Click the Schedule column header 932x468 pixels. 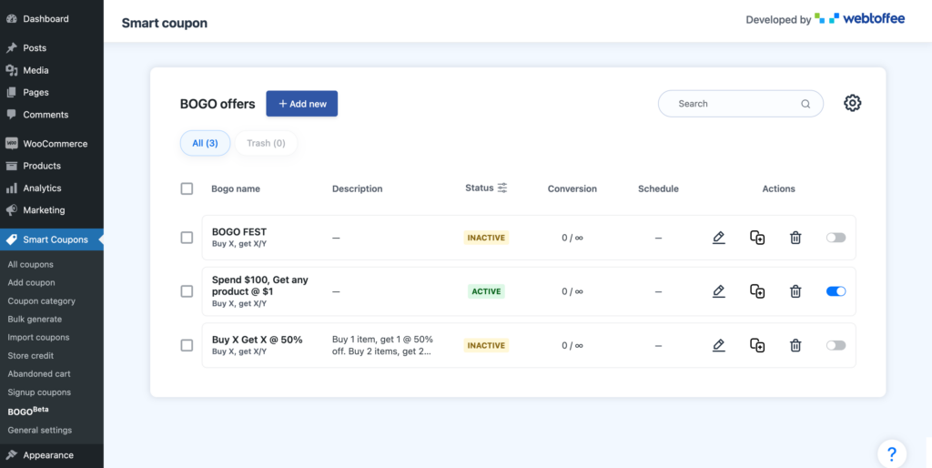pos(659,188)
